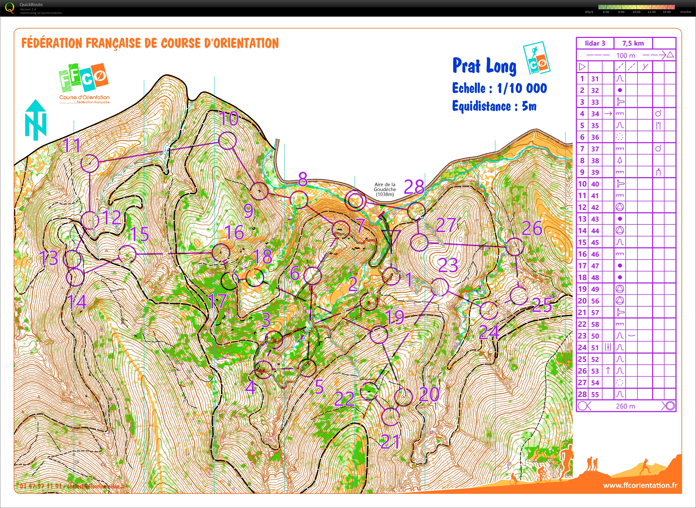Image resolution: width=696 pixels, height=508 pixels.
Task: Click the contact@ffcorientation.fr email address
Action: tap(96, 486)
